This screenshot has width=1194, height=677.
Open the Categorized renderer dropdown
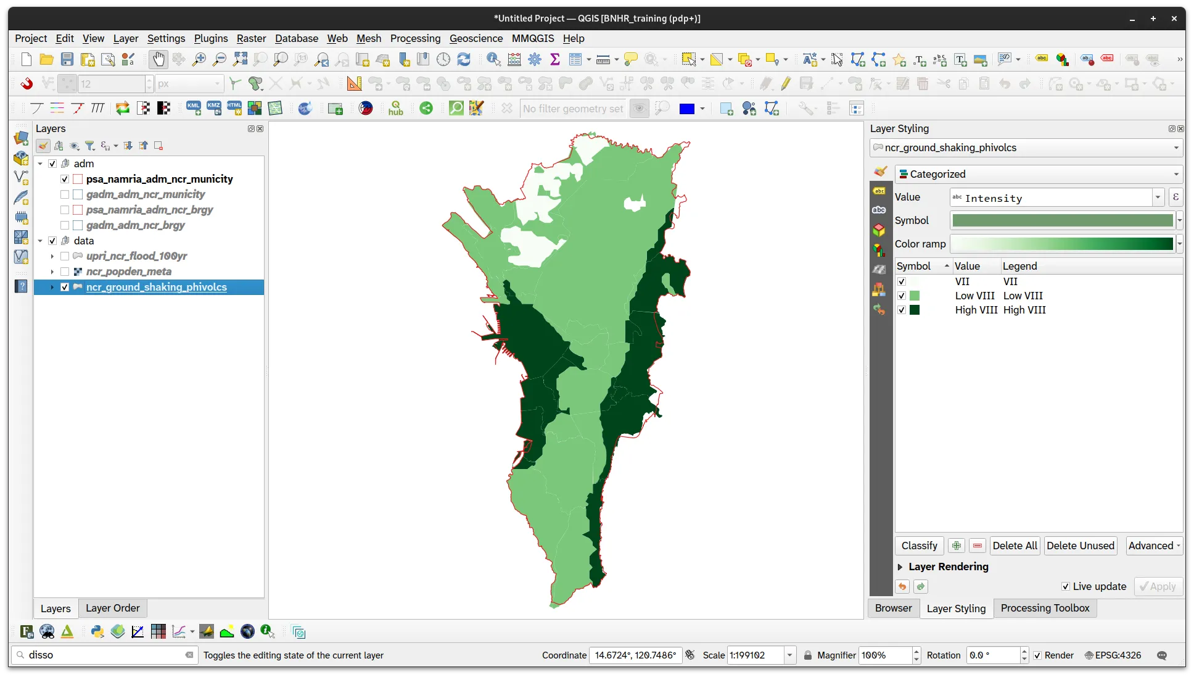point(1039,174)
